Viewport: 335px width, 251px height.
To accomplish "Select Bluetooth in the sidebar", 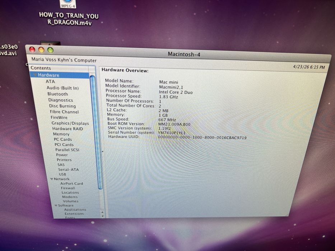I will tap(57, 94).
